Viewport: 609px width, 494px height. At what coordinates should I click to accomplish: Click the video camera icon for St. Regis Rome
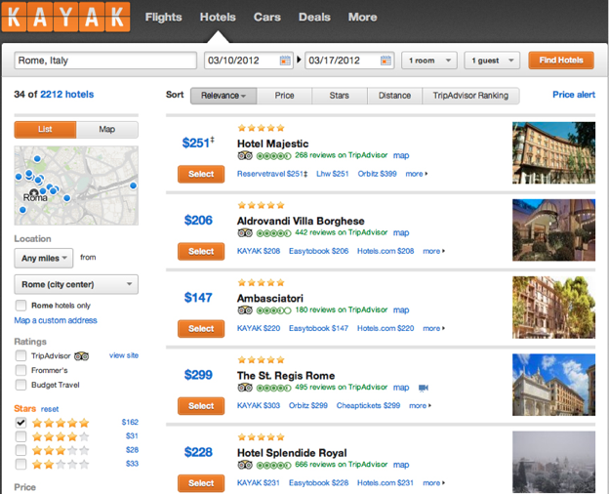424,388
